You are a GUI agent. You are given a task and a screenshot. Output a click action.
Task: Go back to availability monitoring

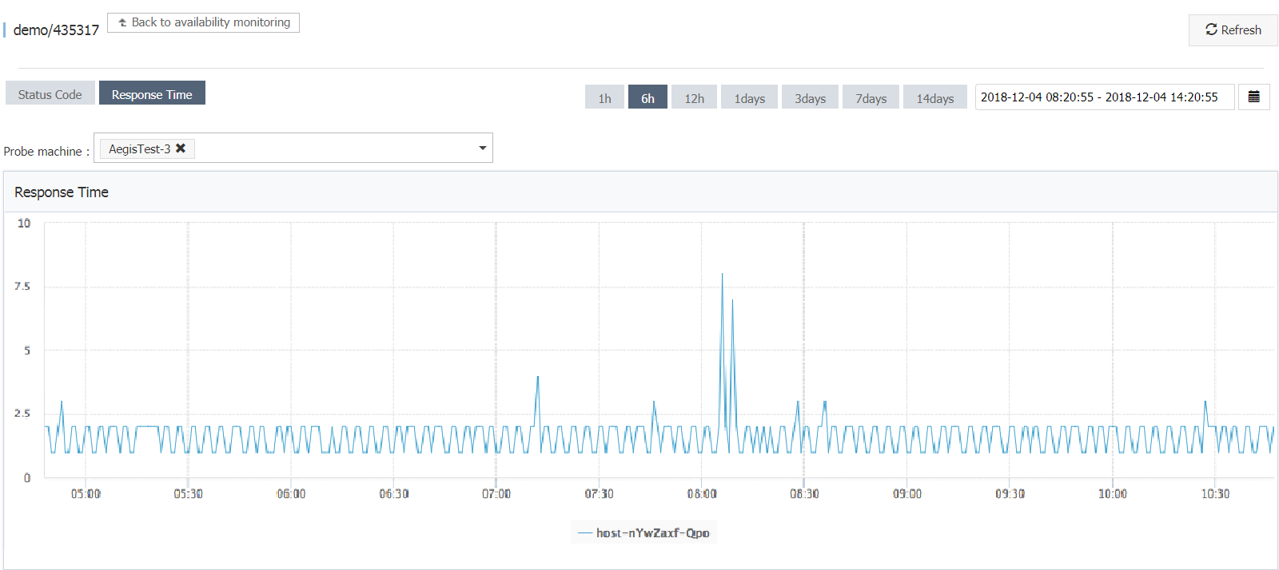coord(203,22)
